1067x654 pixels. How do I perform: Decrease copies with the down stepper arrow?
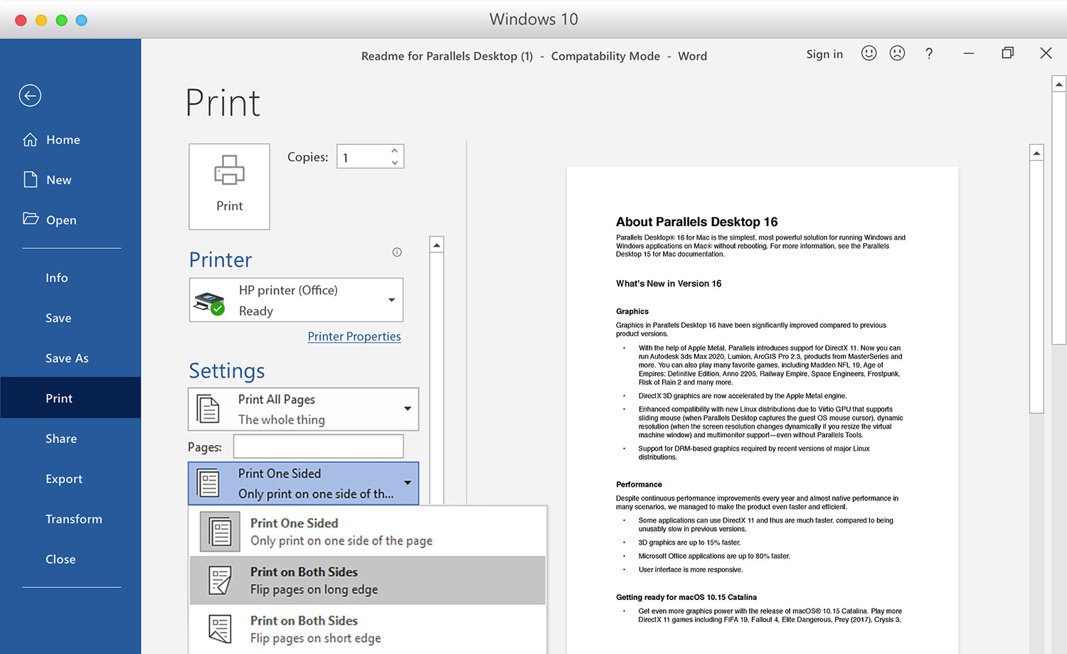[x=395, y=163]
